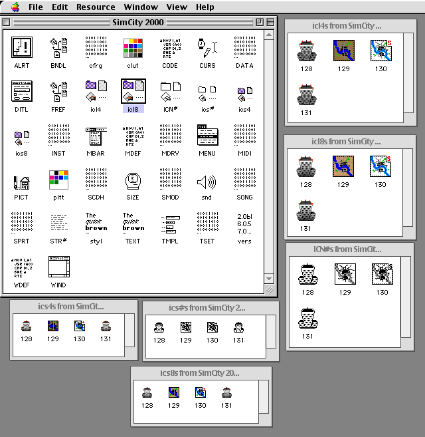
Task: Open the View menu
Action: pyautogui.click(x=177, y=7)
